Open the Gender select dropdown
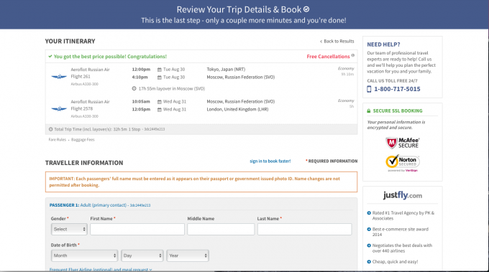 pos(69,230)
